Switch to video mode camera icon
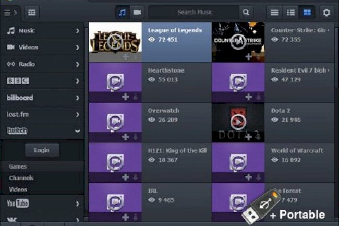Viewport: 339px width, 226px height. coord(137,13)
